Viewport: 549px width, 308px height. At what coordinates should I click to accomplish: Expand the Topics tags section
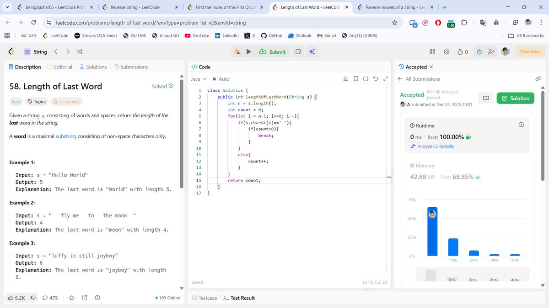point(36,101)
